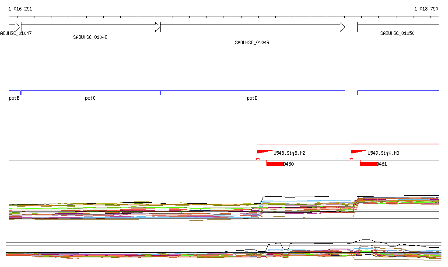This screenshot has width=448, height=267.
Task: Select the SAOUHSC_01048 gene arrow
Action: (x=91, y=27)
